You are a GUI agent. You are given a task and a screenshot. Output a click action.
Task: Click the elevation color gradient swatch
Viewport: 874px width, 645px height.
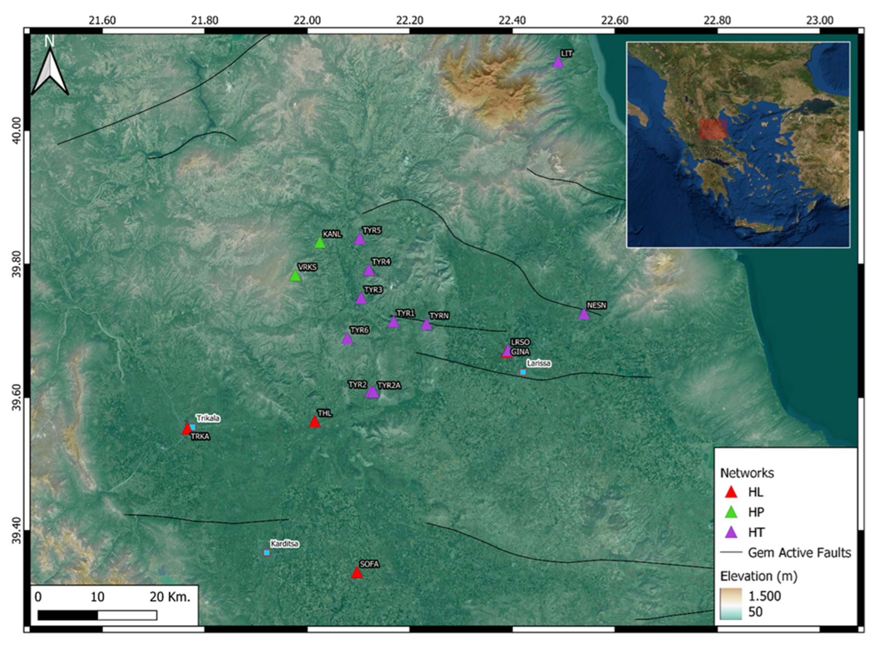730,603
